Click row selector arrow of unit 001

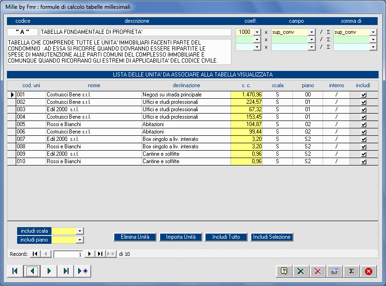coord(12,95)
